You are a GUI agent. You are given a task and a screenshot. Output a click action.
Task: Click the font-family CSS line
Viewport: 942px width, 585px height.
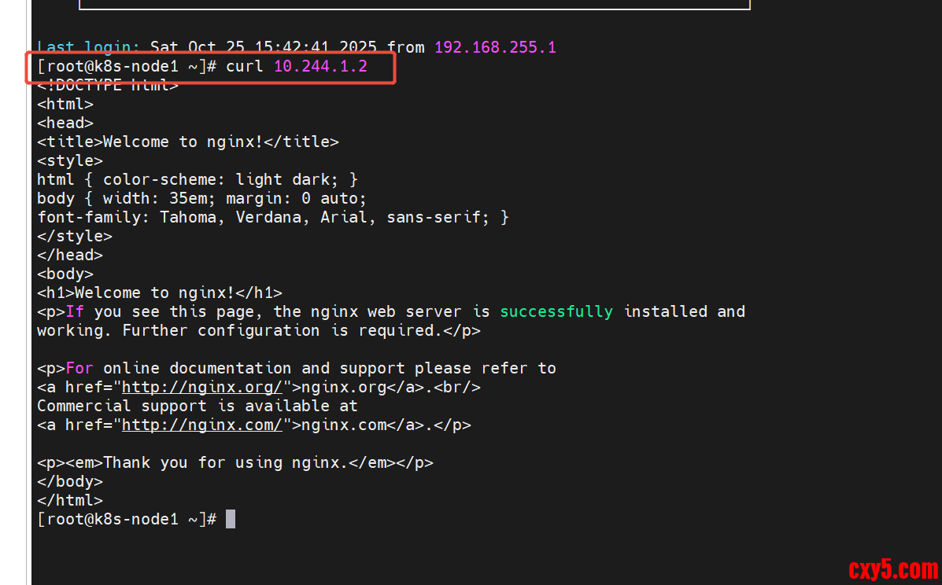(273, 217)
